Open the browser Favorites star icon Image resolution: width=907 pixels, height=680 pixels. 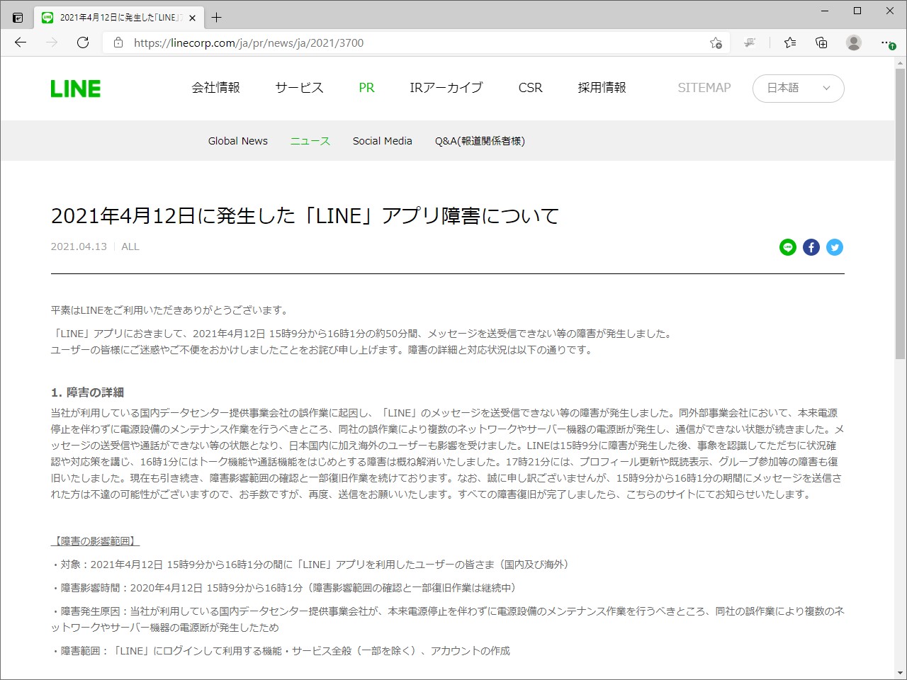(789, 42)
